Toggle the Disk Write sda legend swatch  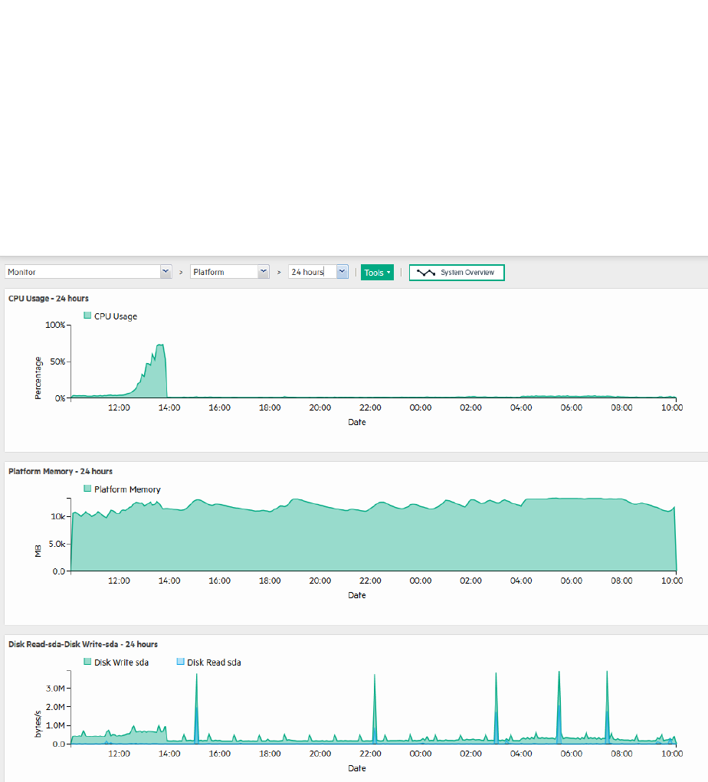click(x=87, y=662)
